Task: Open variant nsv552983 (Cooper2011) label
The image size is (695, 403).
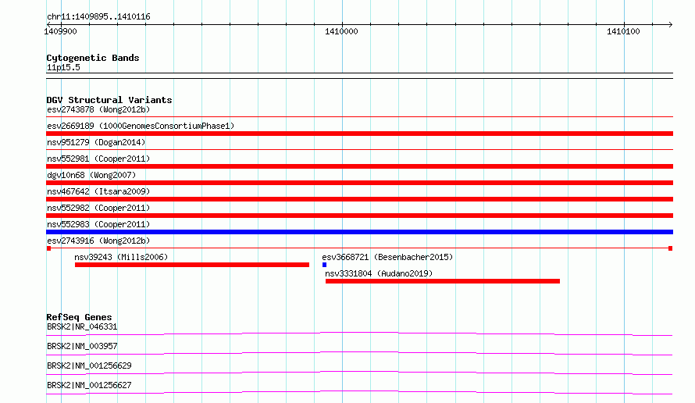Action: (x=98, y=224)
